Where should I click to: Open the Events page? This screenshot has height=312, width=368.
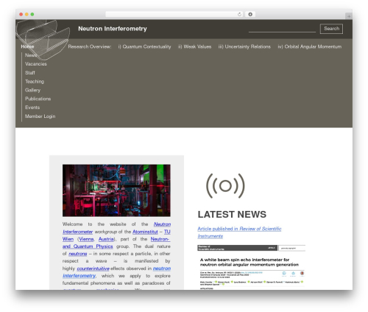32,108
